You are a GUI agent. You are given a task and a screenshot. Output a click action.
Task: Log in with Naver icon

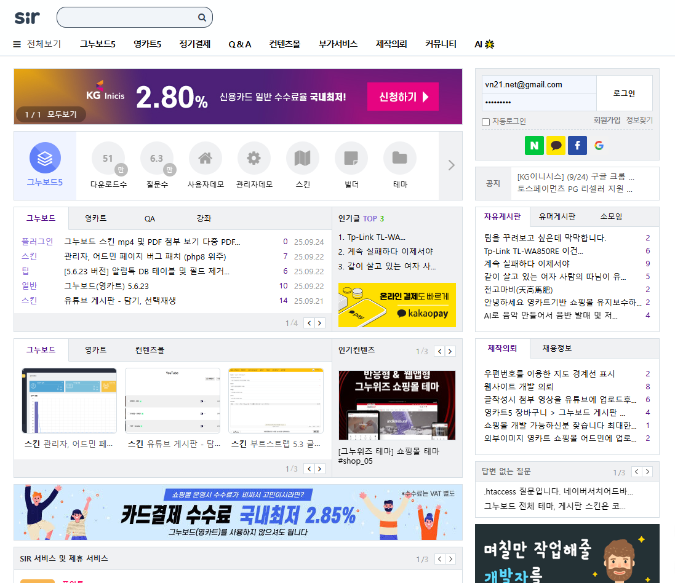click(x=534, y=145)
